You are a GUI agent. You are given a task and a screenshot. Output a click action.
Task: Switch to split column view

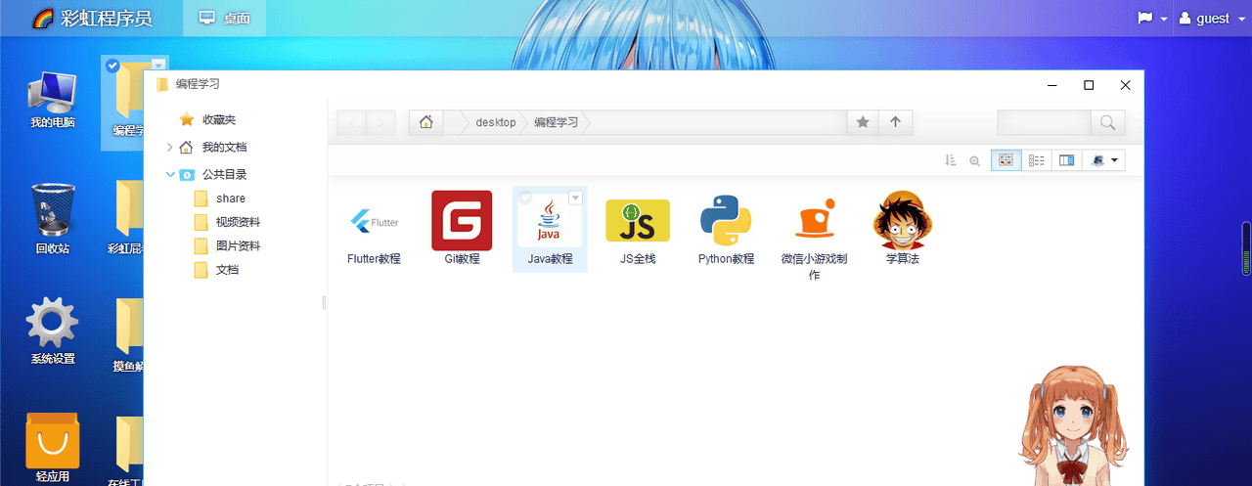1067,160
